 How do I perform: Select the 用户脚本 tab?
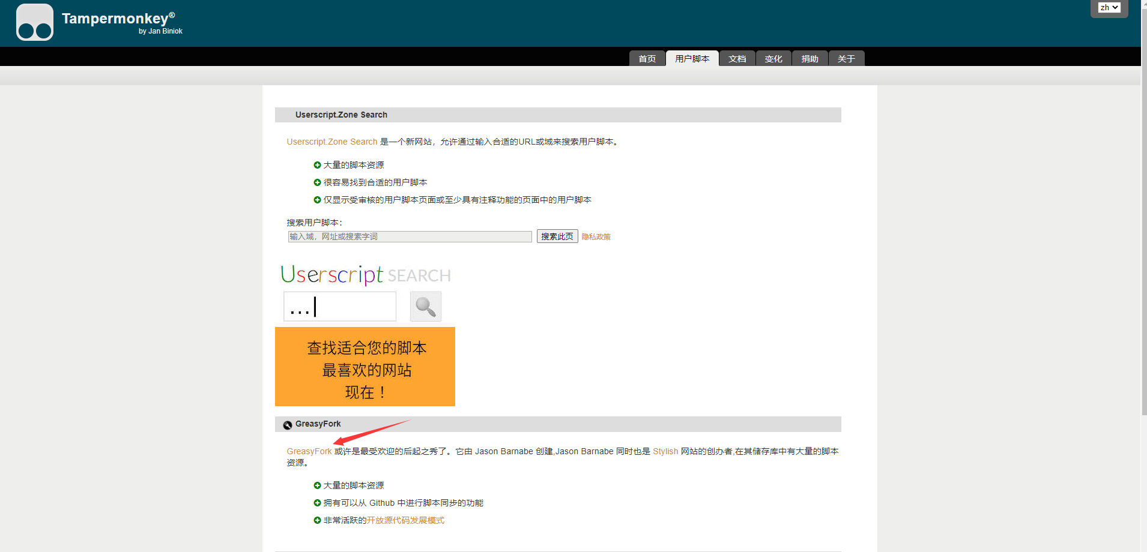[692, 58]
